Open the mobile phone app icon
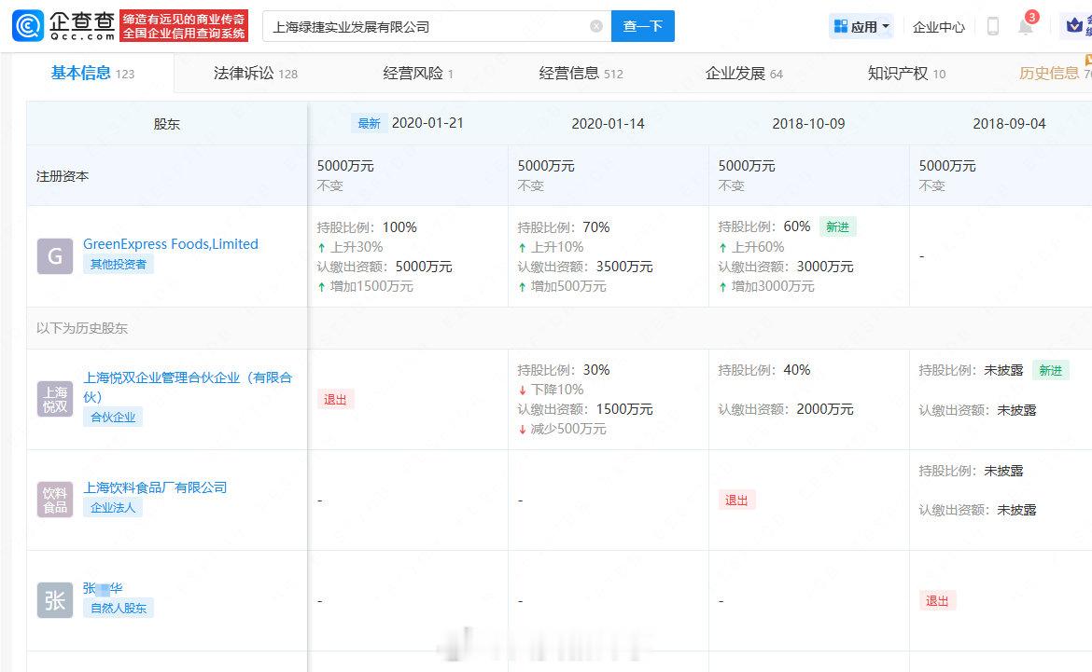Viewport: 1092px width, 672px height. 993,26
